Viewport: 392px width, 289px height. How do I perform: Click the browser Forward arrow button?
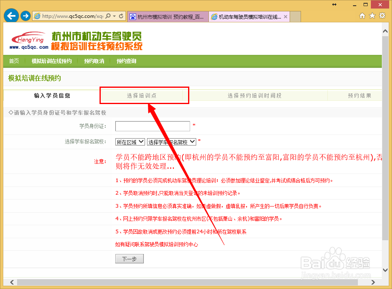(25, 16)
